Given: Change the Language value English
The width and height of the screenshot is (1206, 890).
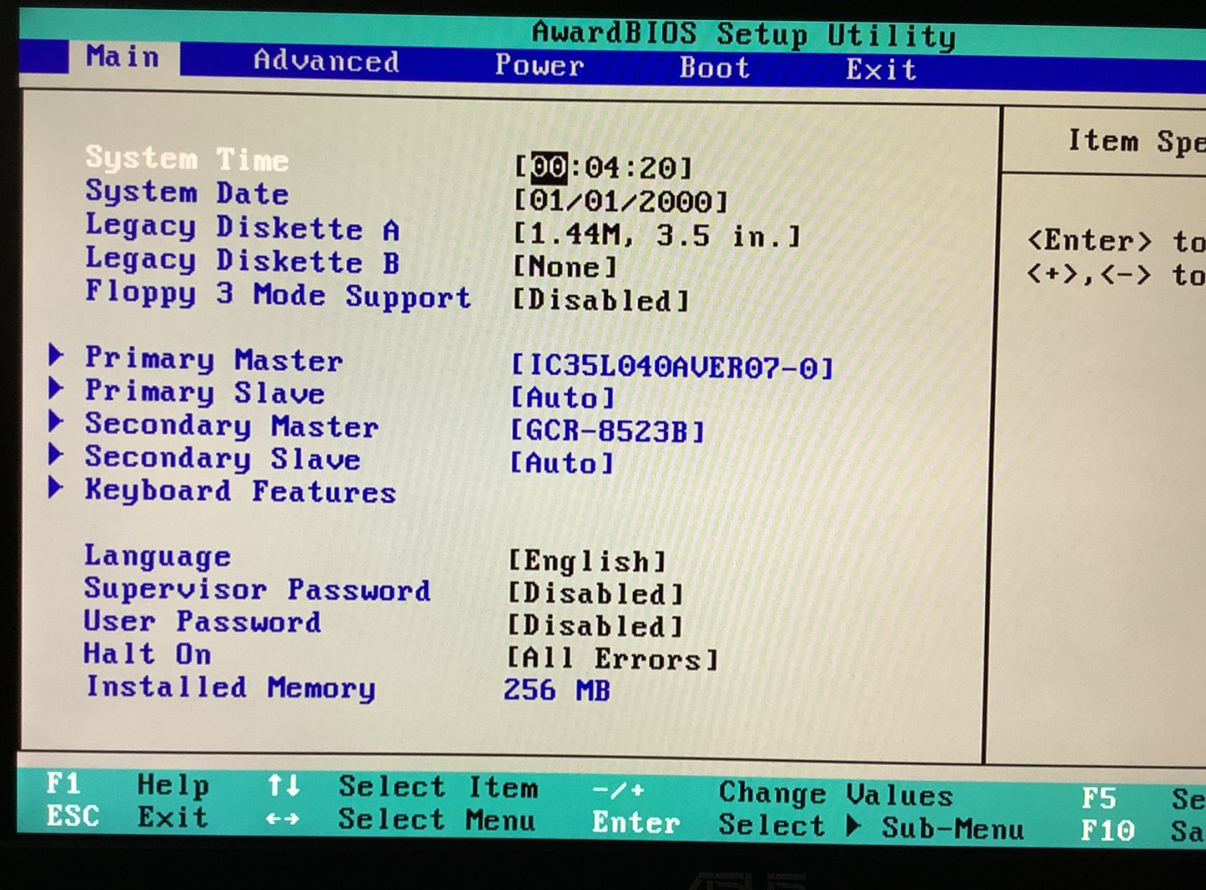Looking at the screenshot, I should tap(588, 560).
